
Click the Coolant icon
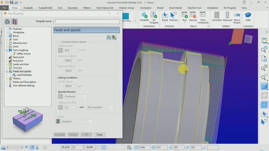click(x=58, y=121)
